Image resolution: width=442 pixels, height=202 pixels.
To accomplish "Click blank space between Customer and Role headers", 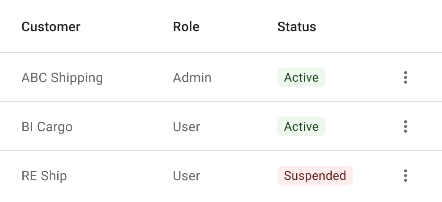I will (126, 27).
